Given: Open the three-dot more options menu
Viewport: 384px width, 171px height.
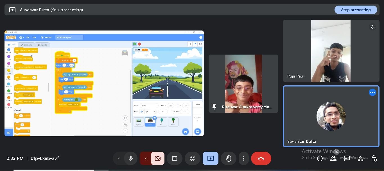Looking at the screenshot, I should coord(243,158).
